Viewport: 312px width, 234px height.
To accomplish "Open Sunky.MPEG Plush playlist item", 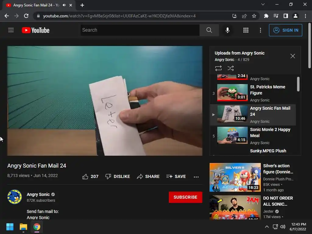I will pos(268,151).
